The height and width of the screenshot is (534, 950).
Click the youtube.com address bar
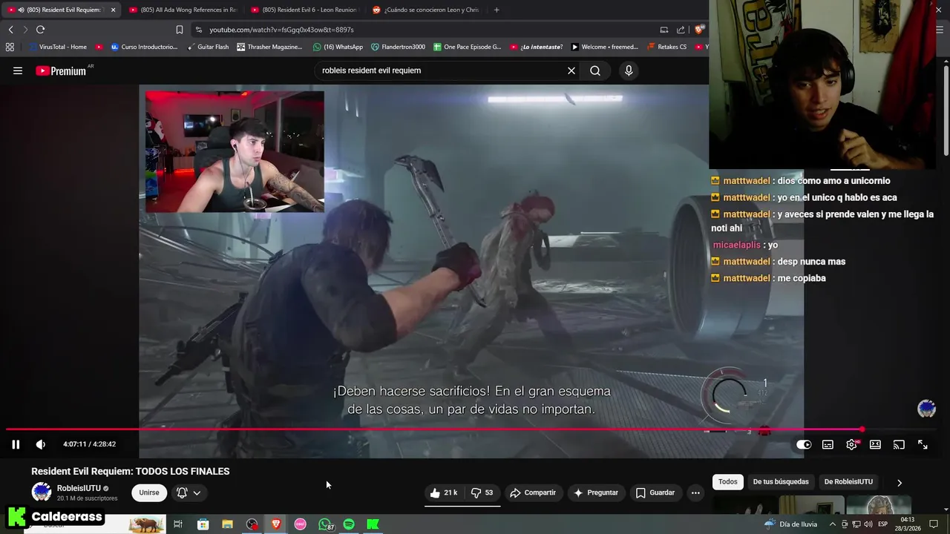pyautogui.click(x=423, y=30)
